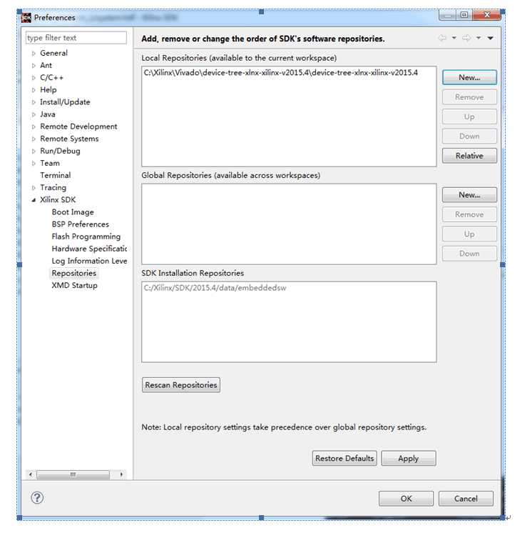Expand the Help tree node

[x=34, y=90]
